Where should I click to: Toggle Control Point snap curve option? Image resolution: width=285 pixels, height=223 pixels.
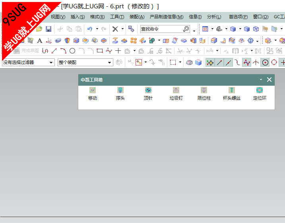(237, 63)
